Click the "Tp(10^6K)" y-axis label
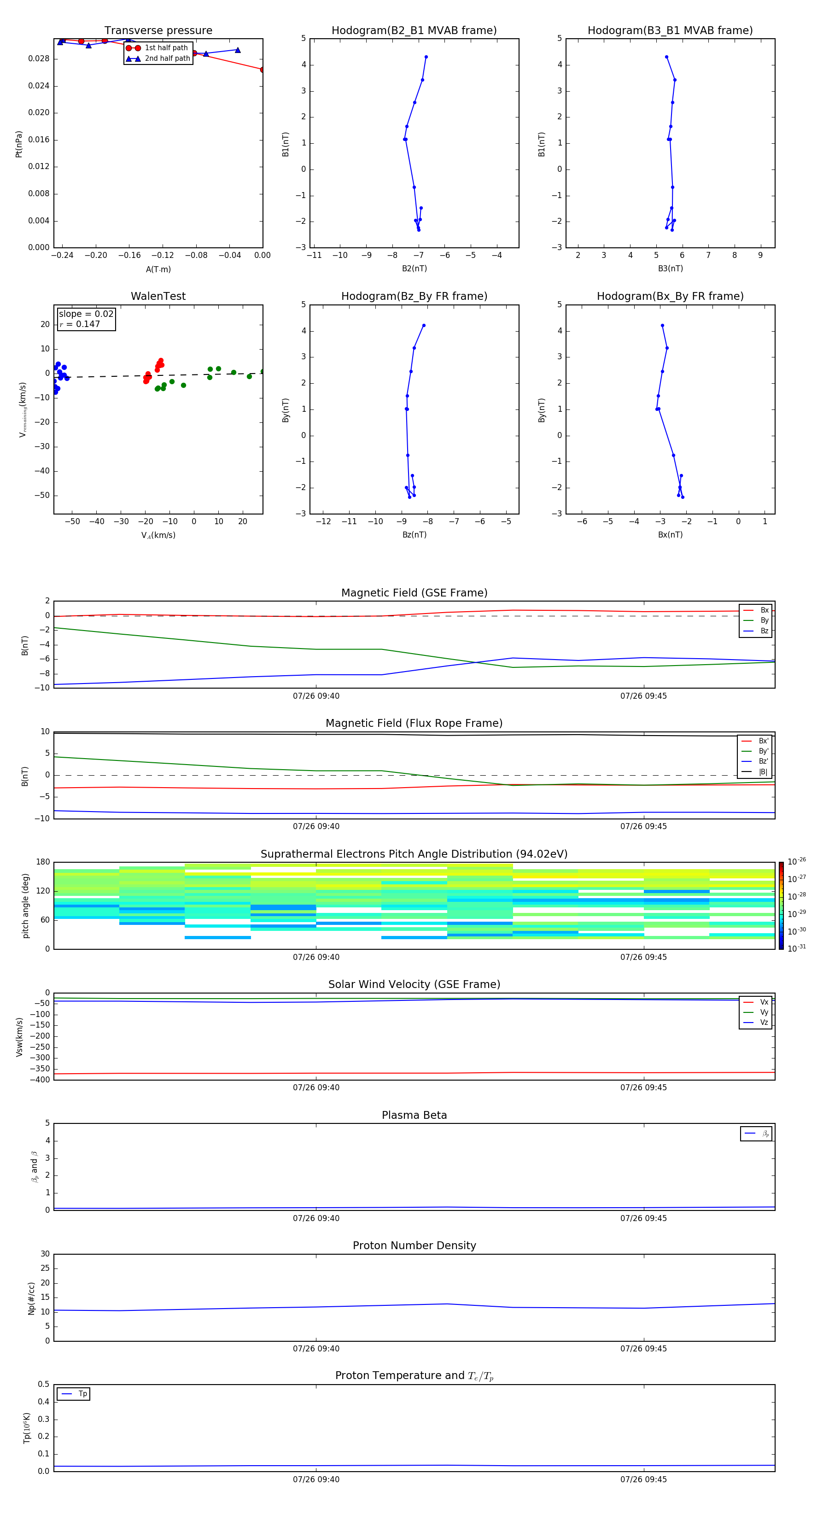The image size is (829, 1520). 27,1428
